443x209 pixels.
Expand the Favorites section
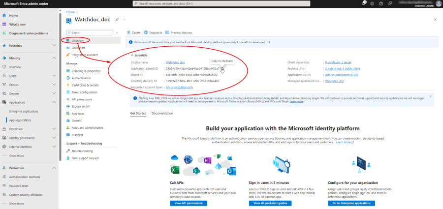pos(54,46)
